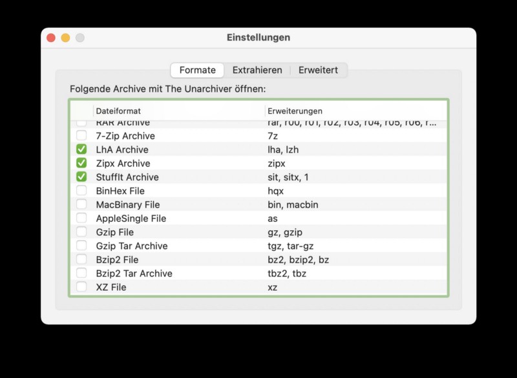517x378 pixels.
Task: Select the XZ File format name
Action: click(x=111, y=287)
